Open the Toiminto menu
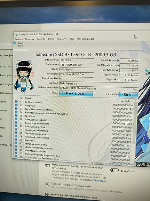The height and width of the screenshot is (201, 150). [41, 39]
